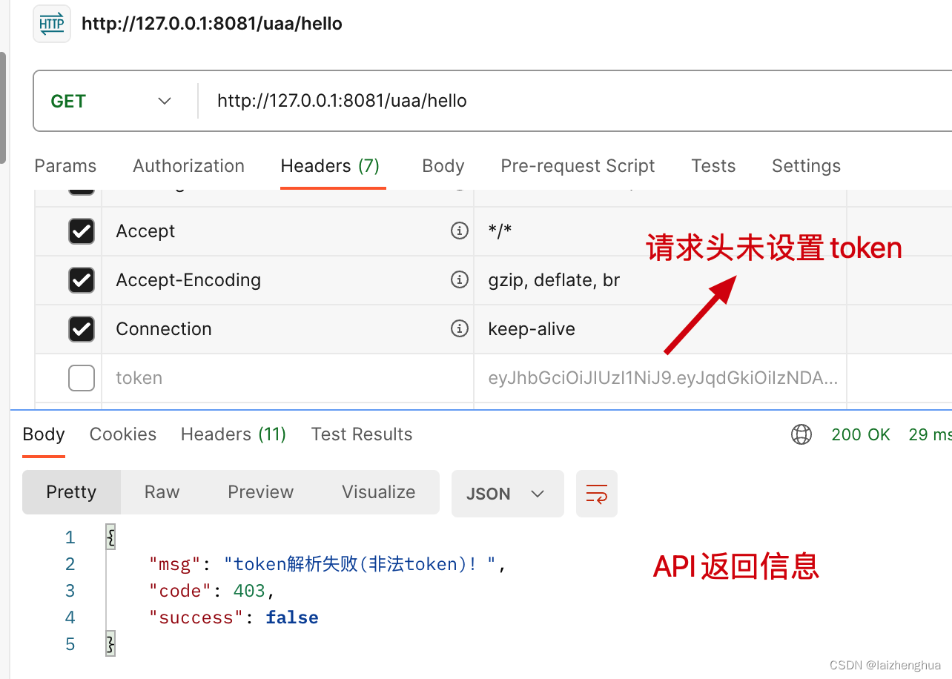Click the Accept-Encoding key name
Image resolution: width=952 pixels, height=679 pixels.
point(188,280)
